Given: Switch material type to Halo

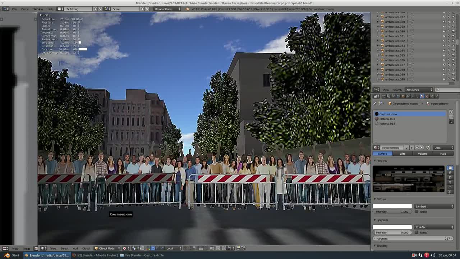Looking at the screenshot, I should click(x=443, y=154).
